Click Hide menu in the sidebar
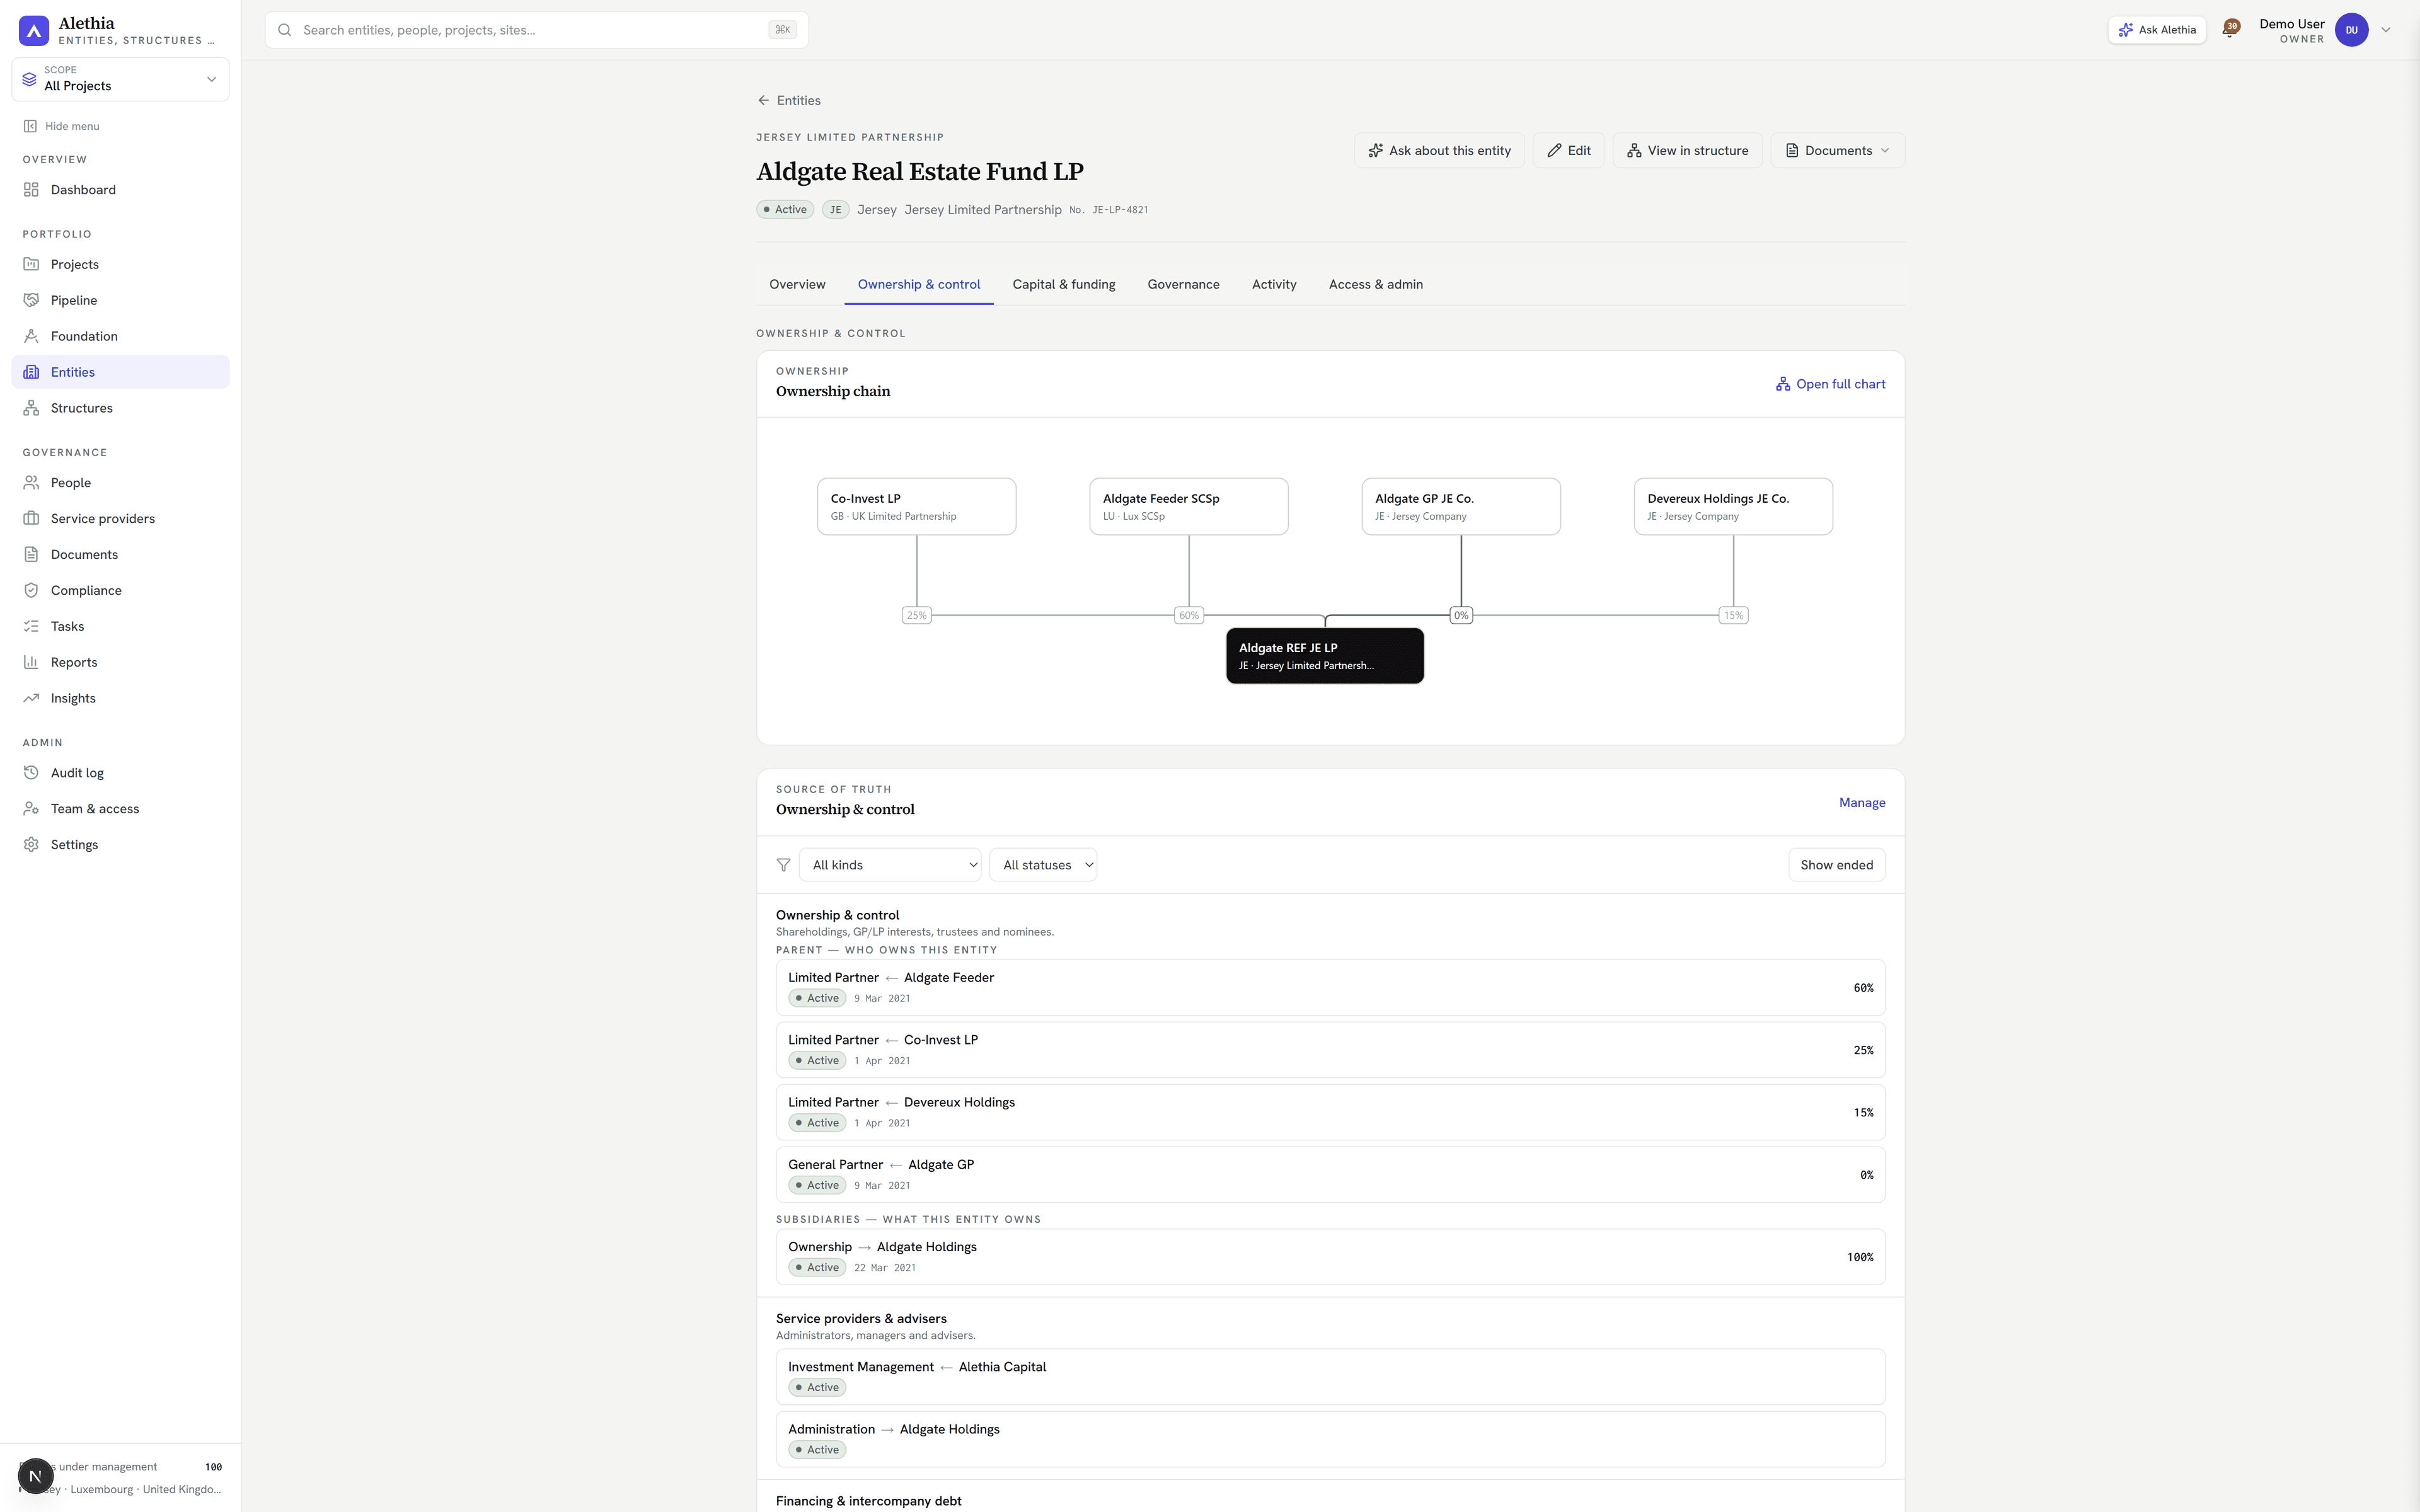Viewport: 2420px width, 1512px height. pos(61,126)
